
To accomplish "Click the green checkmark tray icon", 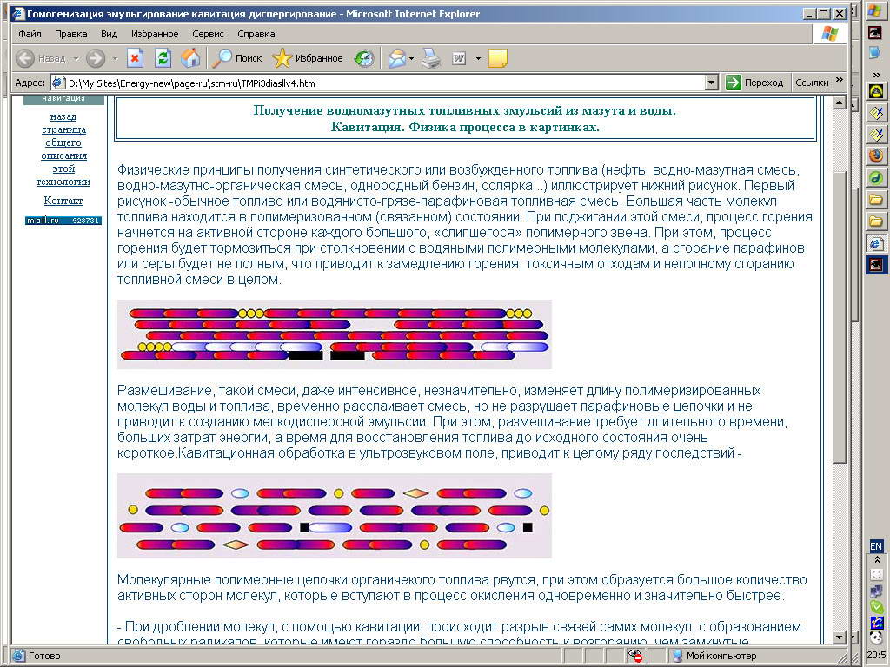I will pyautogui.click(x=876, y=606).
